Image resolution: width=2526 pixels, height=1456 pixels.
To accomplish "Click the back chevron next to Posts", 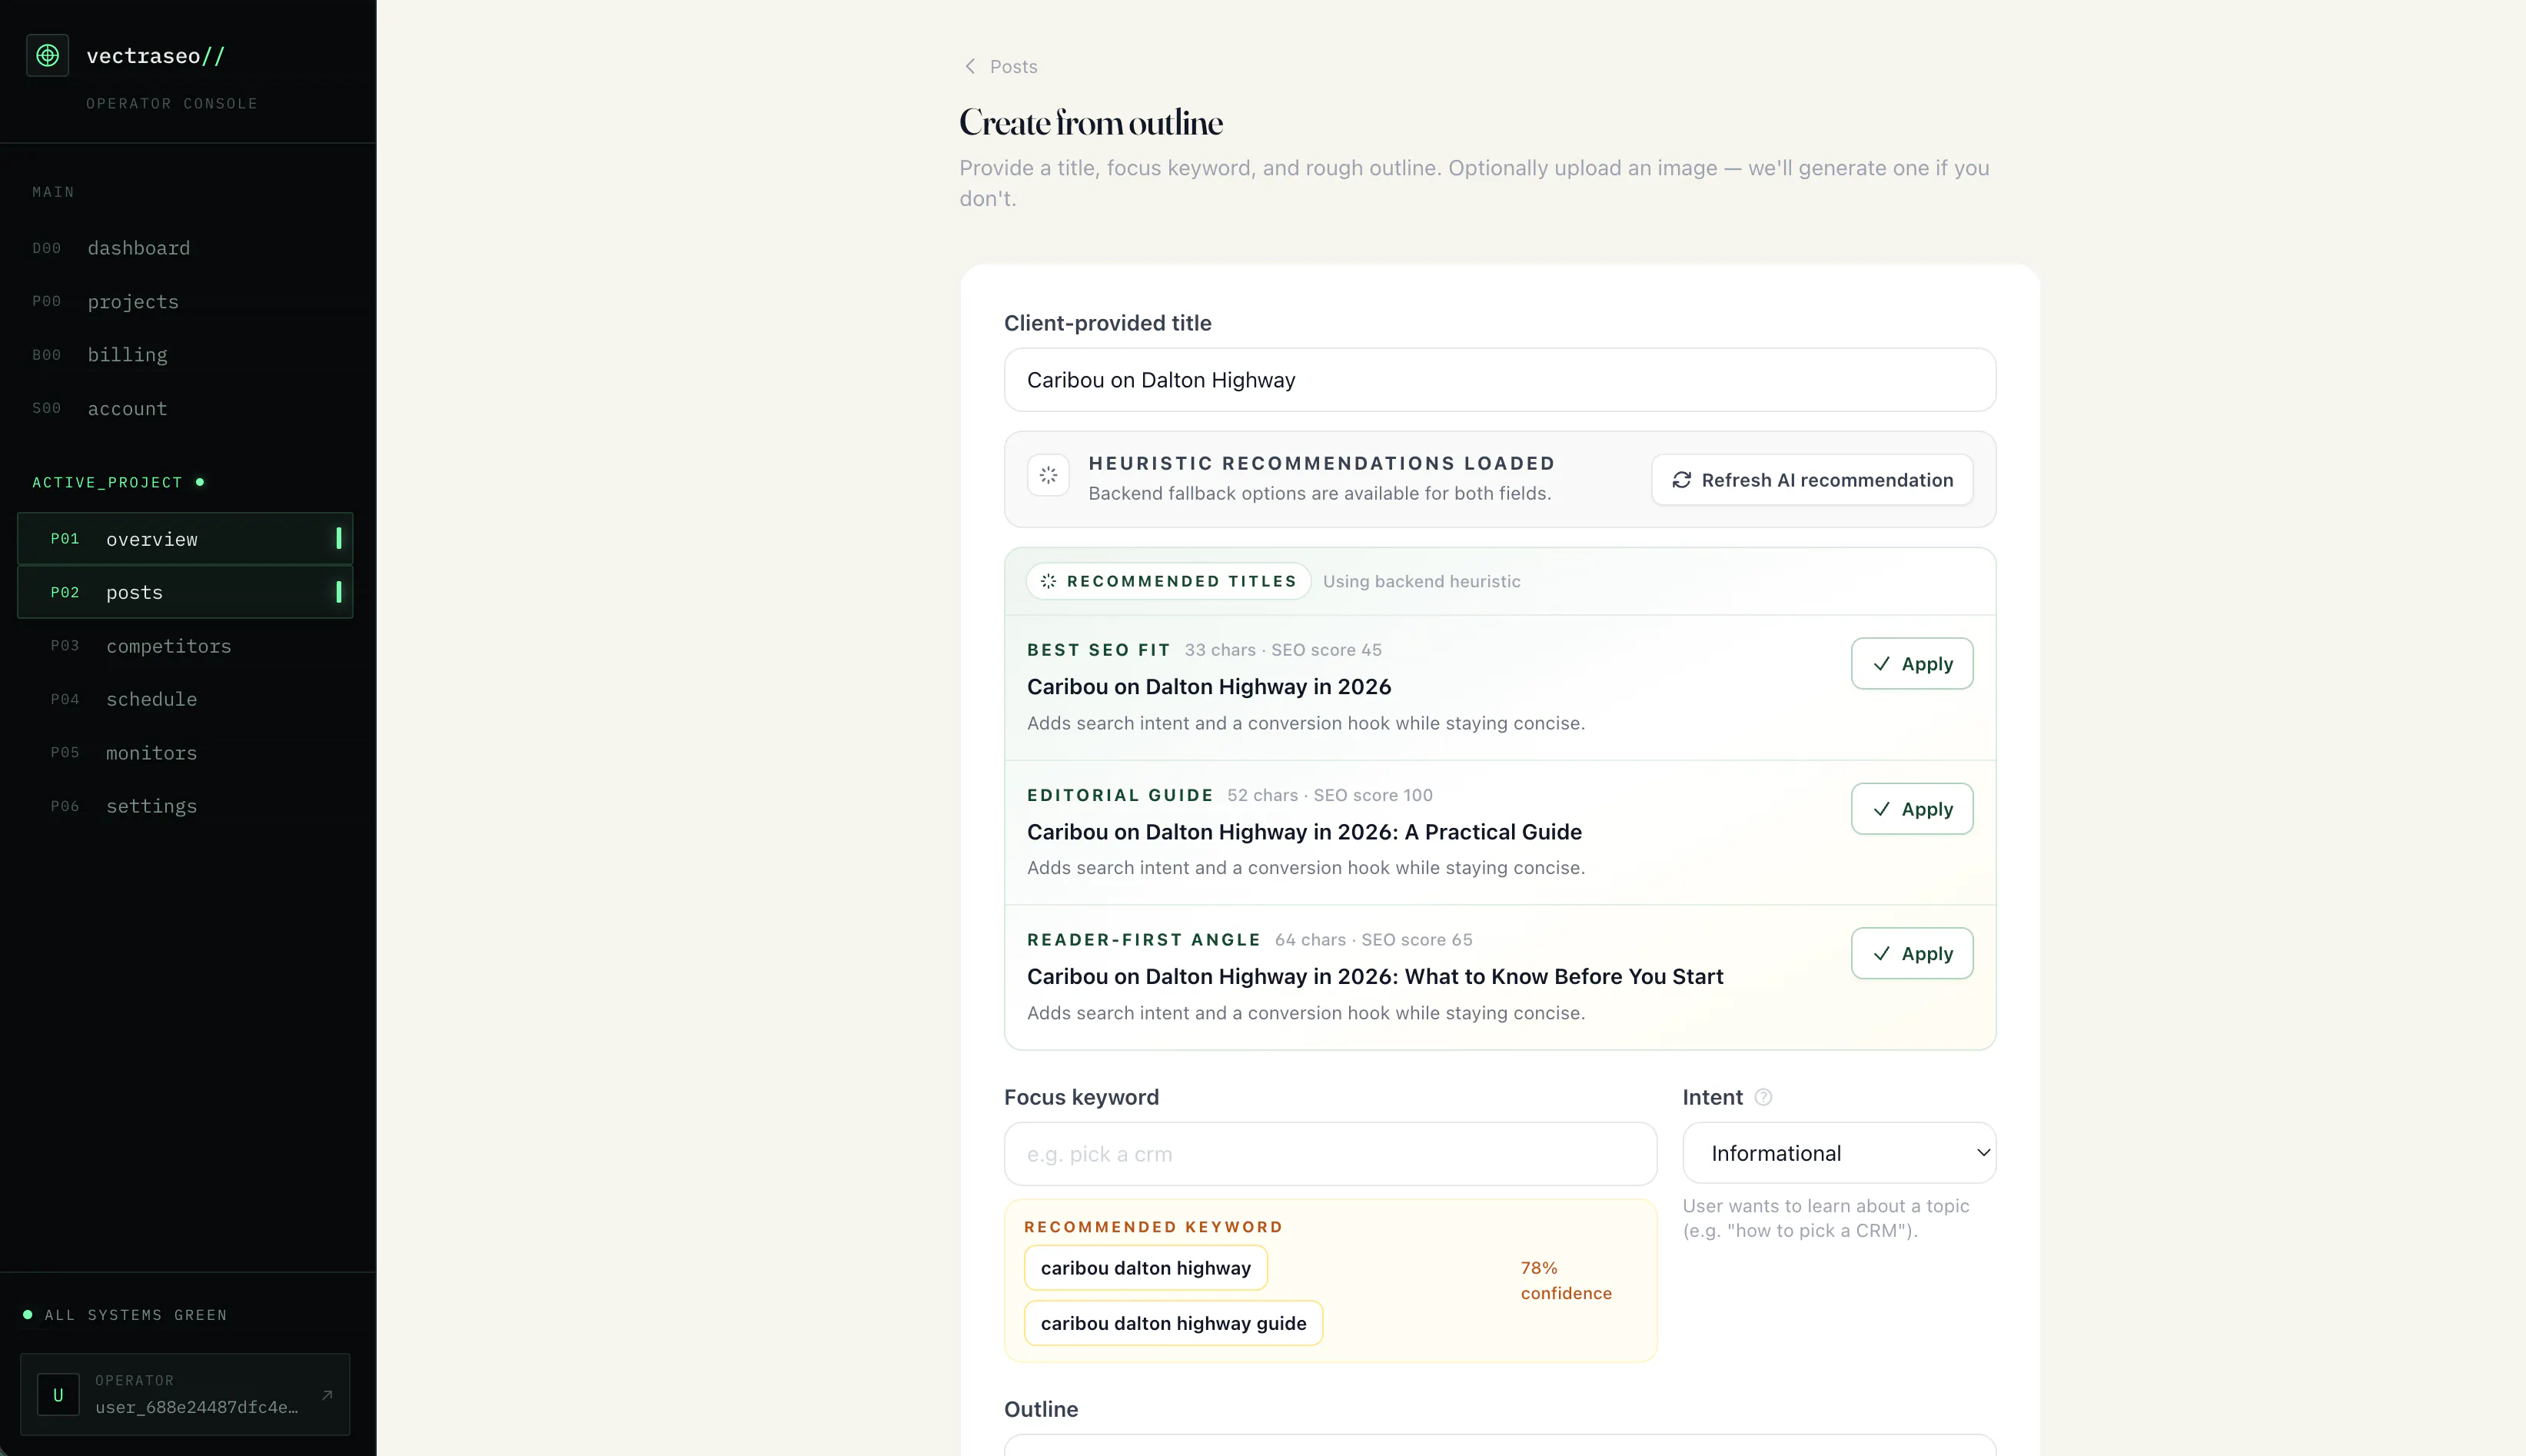I will tap(969, 66).
